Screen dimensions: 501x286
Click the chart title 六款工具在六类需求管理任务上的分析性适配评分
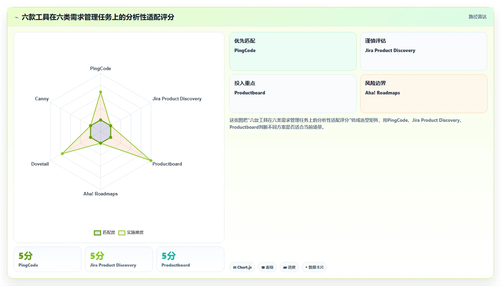pyautogui.click(x=98, y=17)
